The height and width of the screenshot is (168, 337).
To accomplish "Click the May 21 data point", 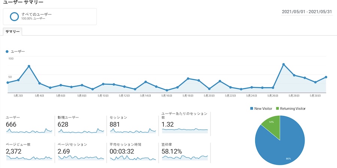I will pyautogui.click(x=220, y=81).
